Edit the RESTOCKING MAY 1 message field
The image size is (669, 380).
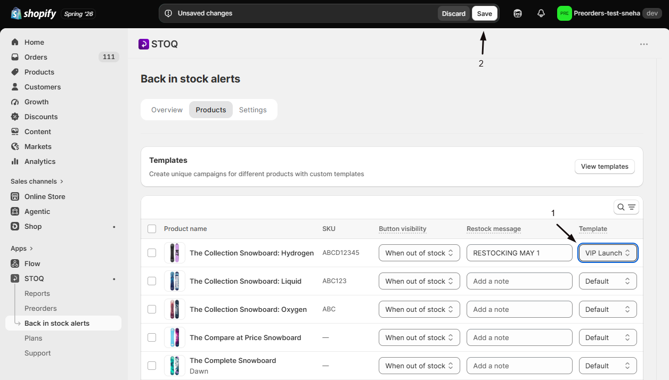click(x=519, y=253)
